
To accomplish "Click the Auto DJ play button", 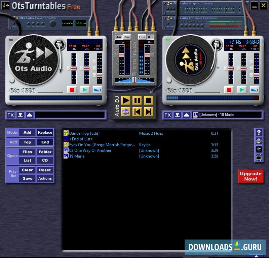I will click(x=125, y=100).
